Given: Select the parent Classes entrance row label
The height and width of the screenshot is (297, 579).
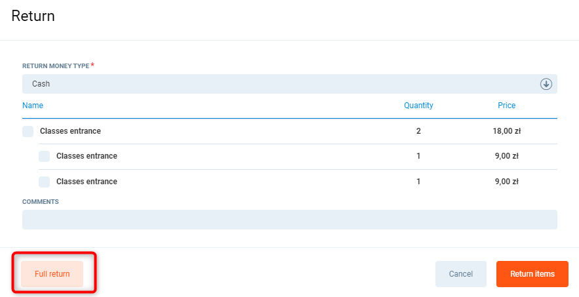Looking at the screenshot, I should (x=70, y=131).
